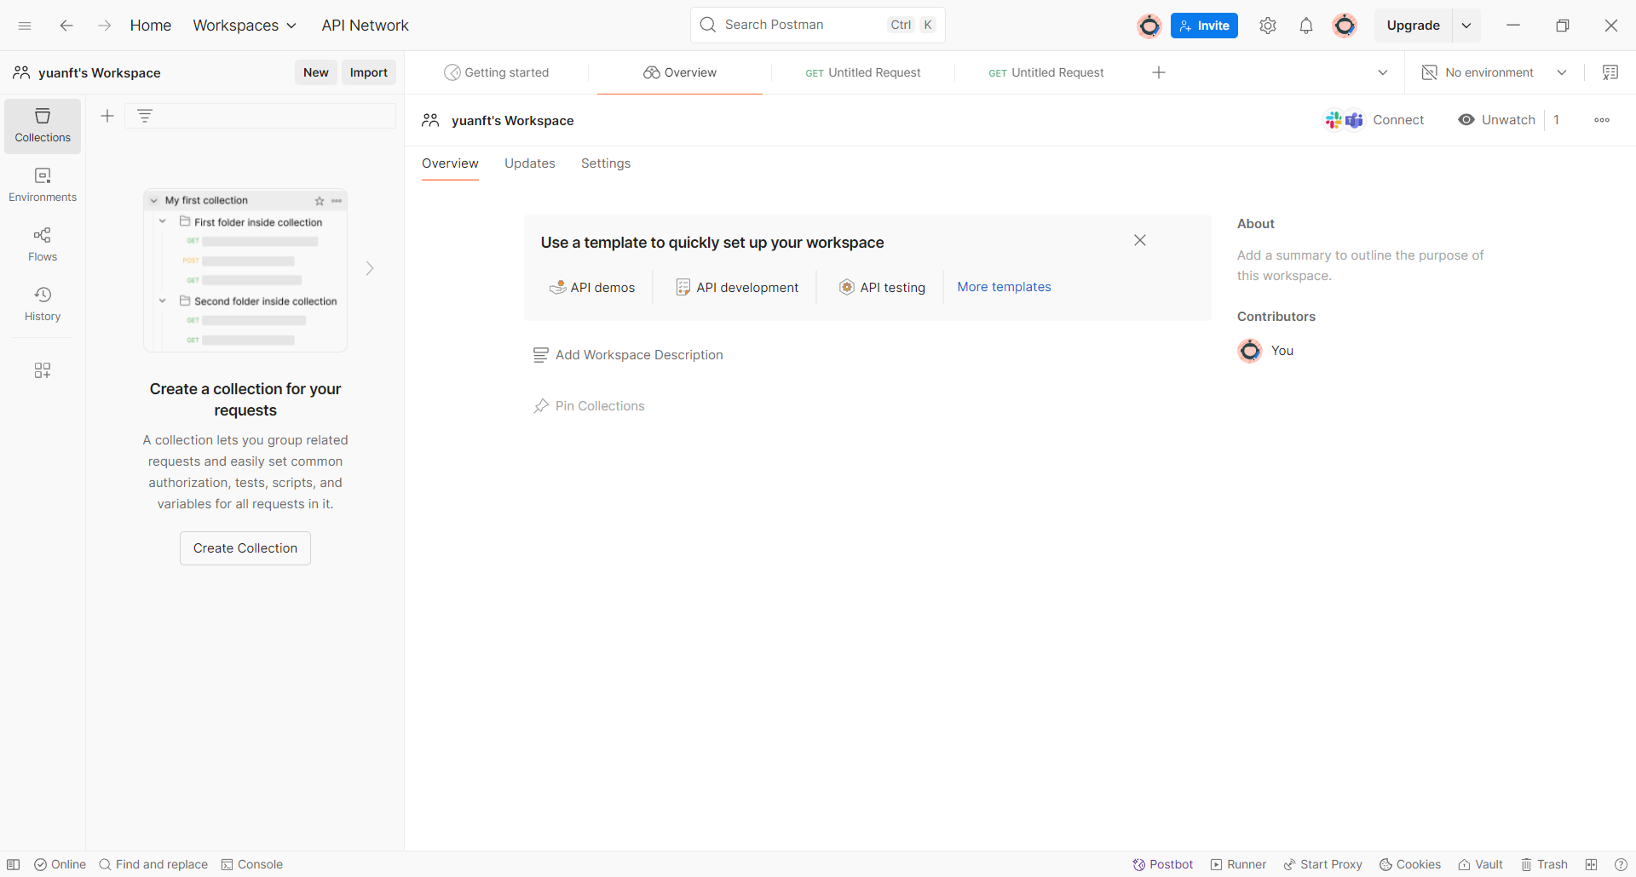
Task: Select the first Untitled Request tab
Action: point(863,72)
